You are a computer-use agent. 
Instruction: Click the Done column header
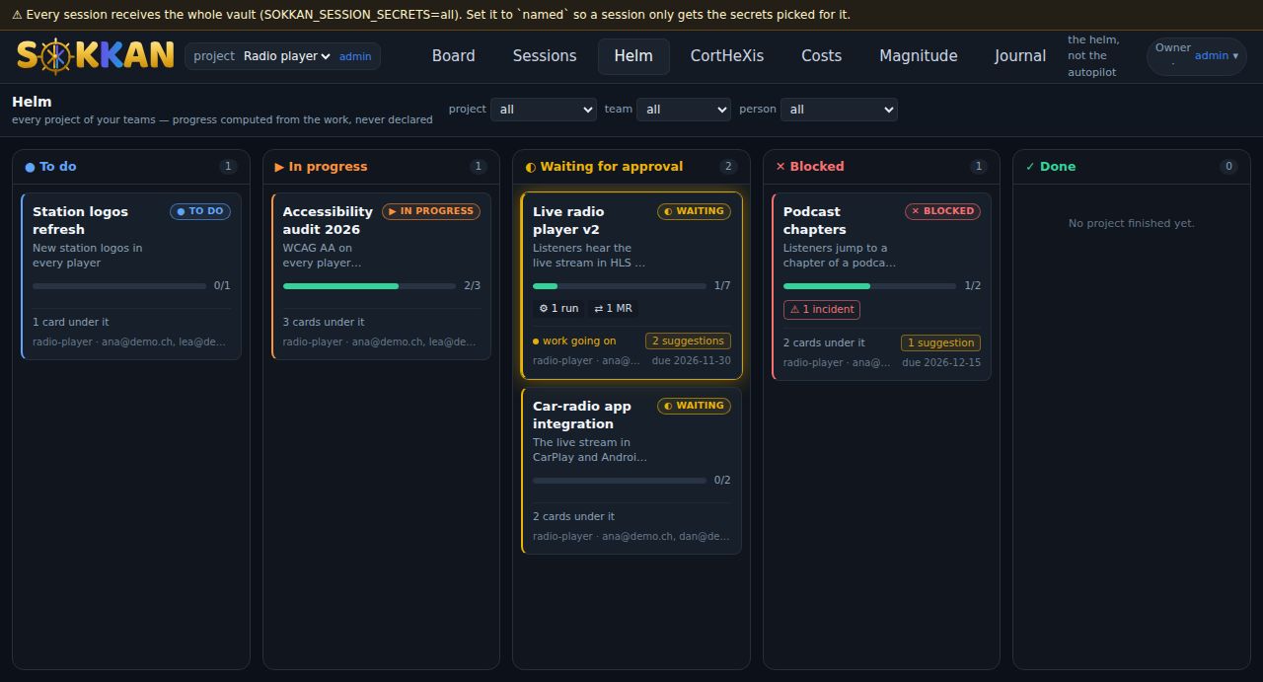click(1132, 167)
